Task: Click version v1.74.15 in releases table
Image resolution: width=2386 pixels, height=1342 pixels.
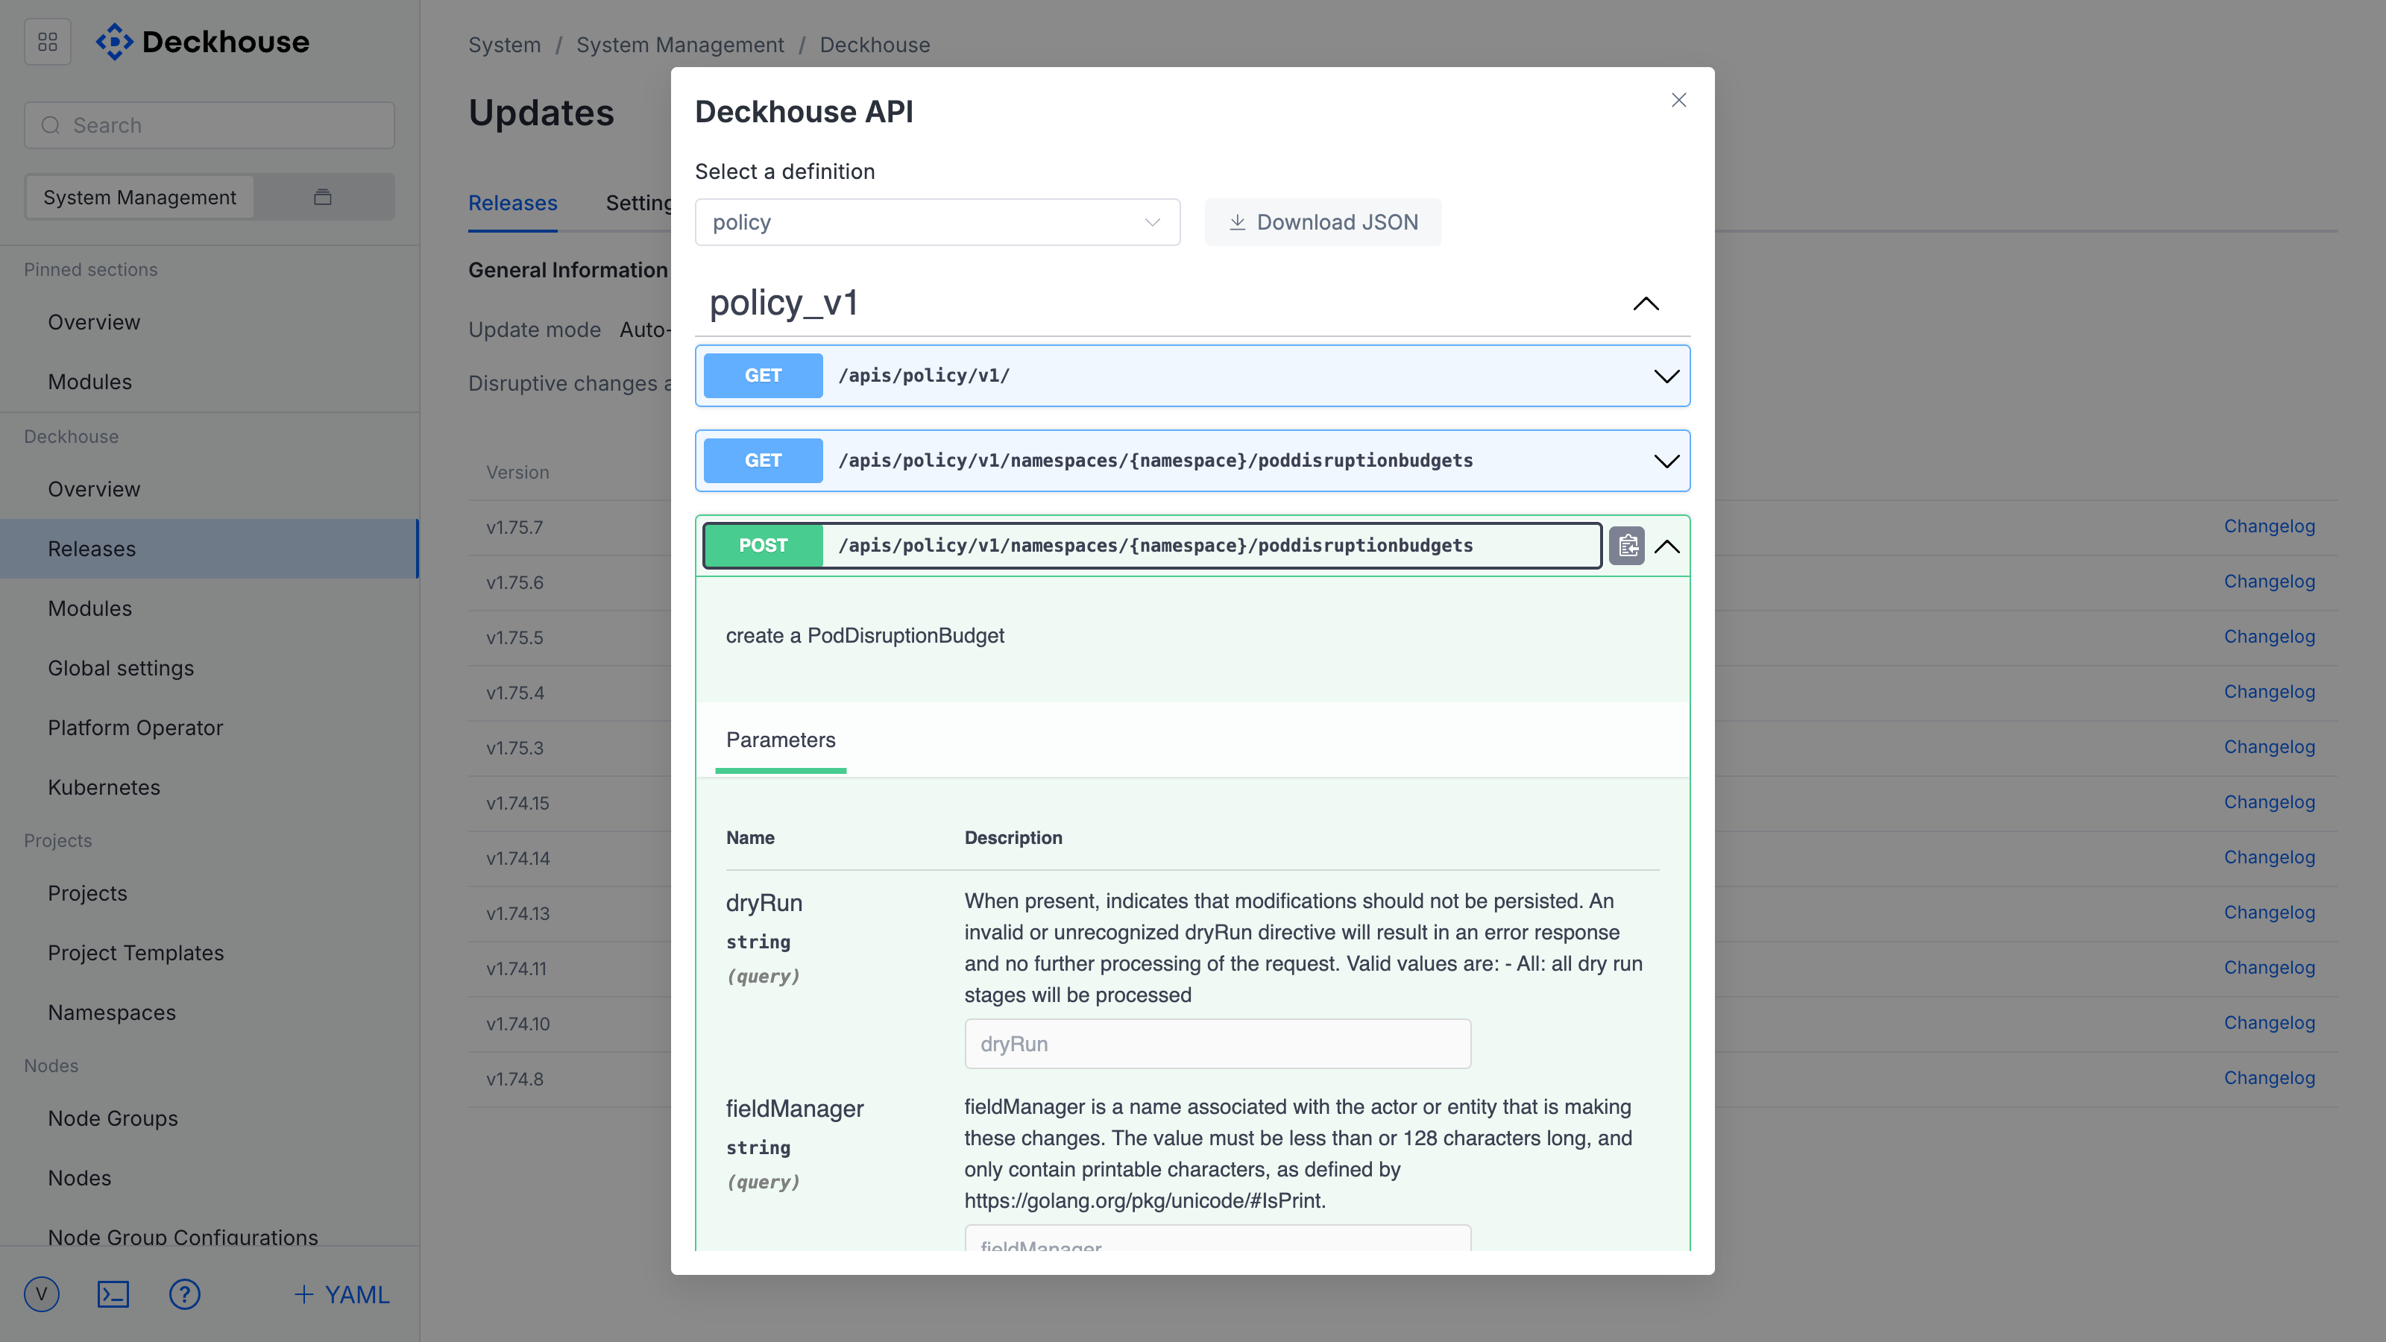Action: click(x=517, y=803)
